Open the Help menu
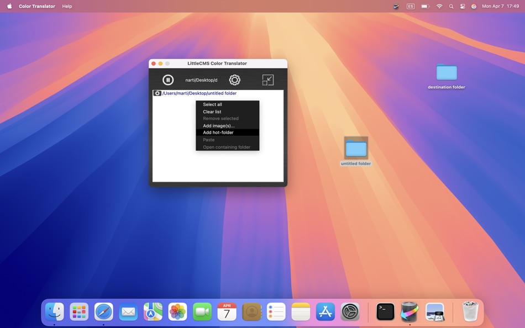This screenshot has height=328, width=525. tap(67, 6)
